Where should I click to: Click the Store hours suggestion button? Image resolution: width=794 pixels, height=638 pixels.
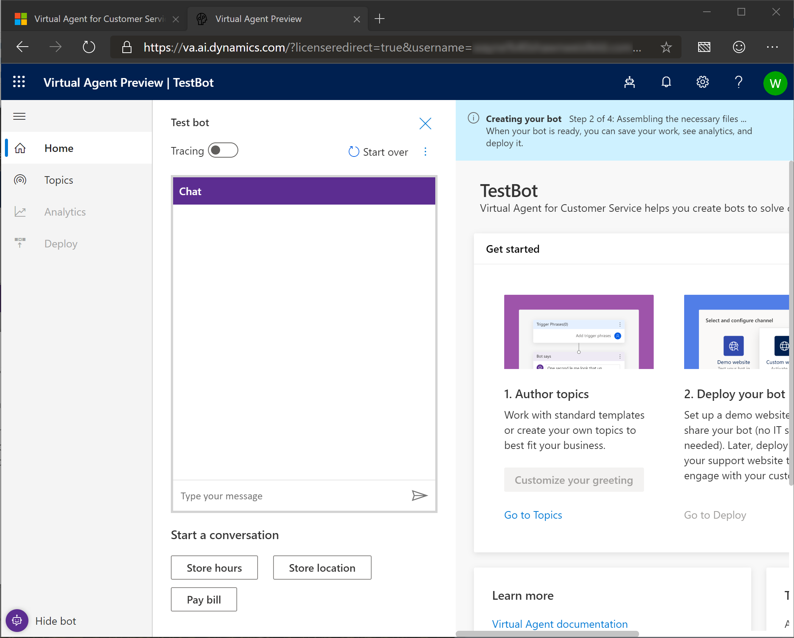[214, 568]
